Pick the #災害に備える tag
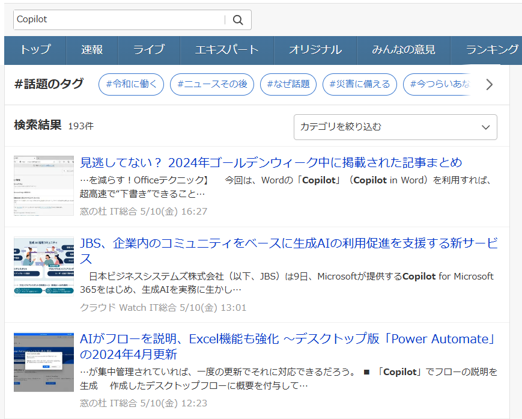522x419 pixels. point(360,84)
